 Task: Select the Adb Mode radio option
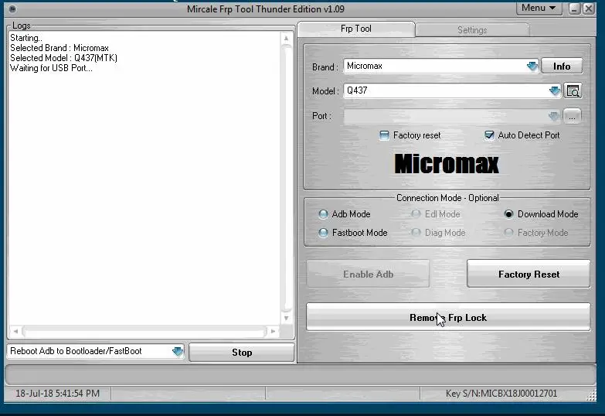(x=323, y=214)
